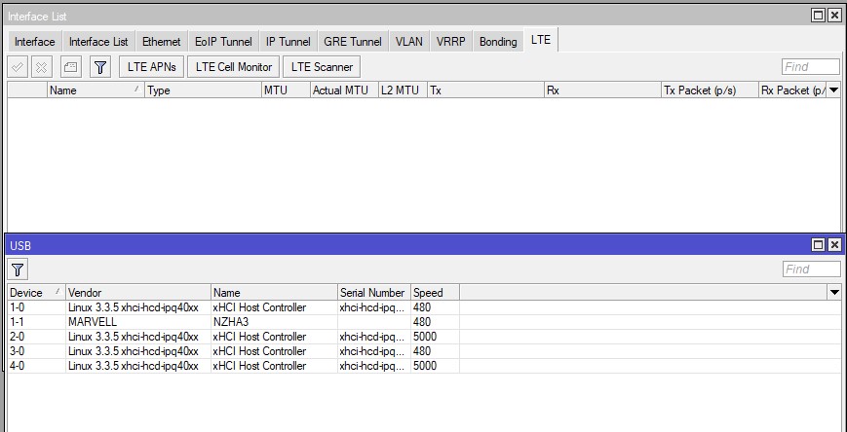Sort by Actual MTU column header
This screenshot has height=432, width=847.
[x=345, y=90]
